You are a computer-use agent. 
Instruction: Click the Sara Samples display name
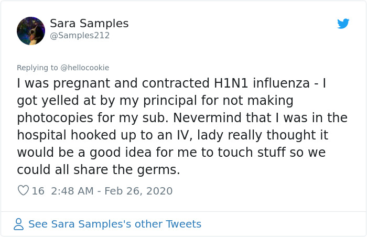point(89,24)
